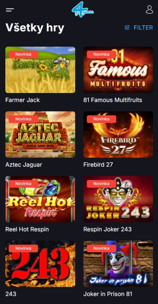Click the Firebird 27 title link

[98, 165]
